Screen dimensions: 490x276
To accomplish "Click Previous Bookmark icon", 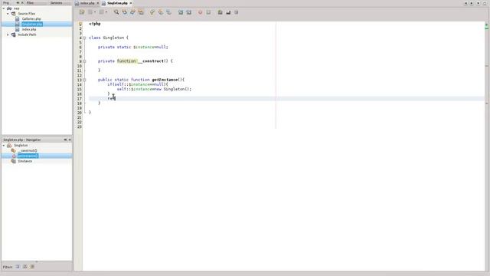I will pos(152,12).
